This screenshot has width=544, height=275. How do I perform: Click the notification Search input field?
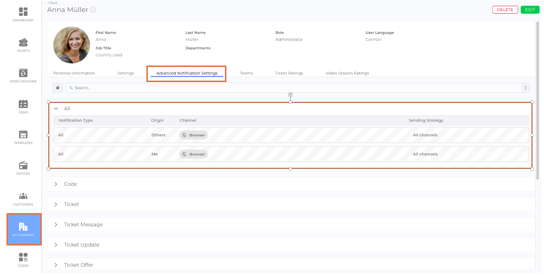click(x=288, y=88)
